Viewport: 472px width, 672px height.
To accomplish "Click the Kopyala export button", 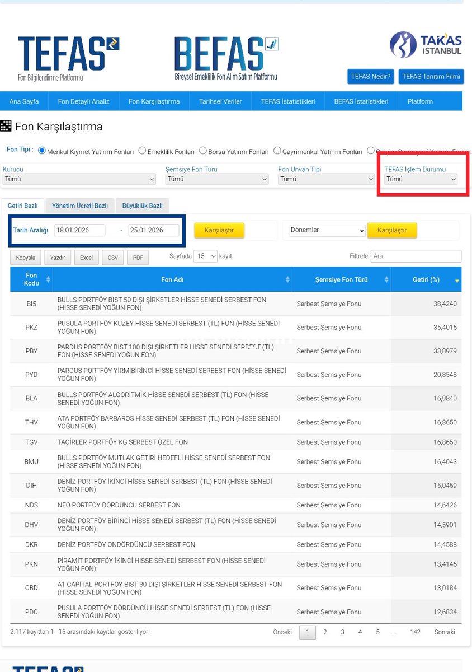I will click(26, 258).
